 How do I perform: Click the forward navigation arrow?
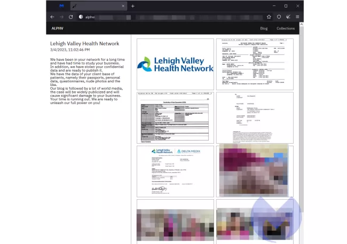(x=61, y=17)
